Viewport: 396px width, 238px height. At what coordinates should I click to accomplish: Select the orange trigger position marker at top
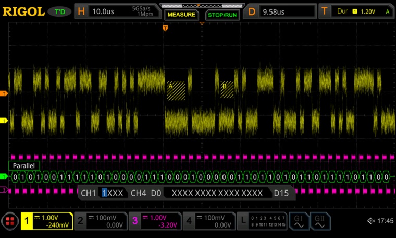click(x=165, y=28)
